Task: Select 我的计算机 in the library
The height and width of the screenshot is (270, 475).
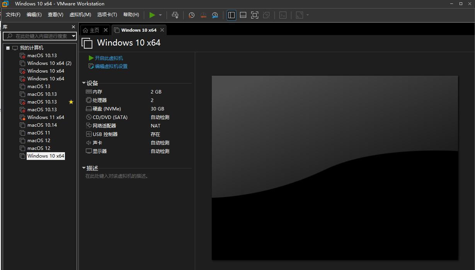Action: (32, 48)
